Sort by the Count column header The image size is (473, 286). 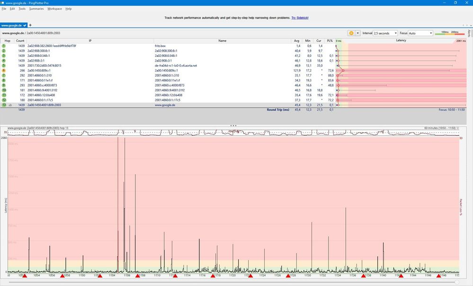pyautogui.click(x=20, y=41)
